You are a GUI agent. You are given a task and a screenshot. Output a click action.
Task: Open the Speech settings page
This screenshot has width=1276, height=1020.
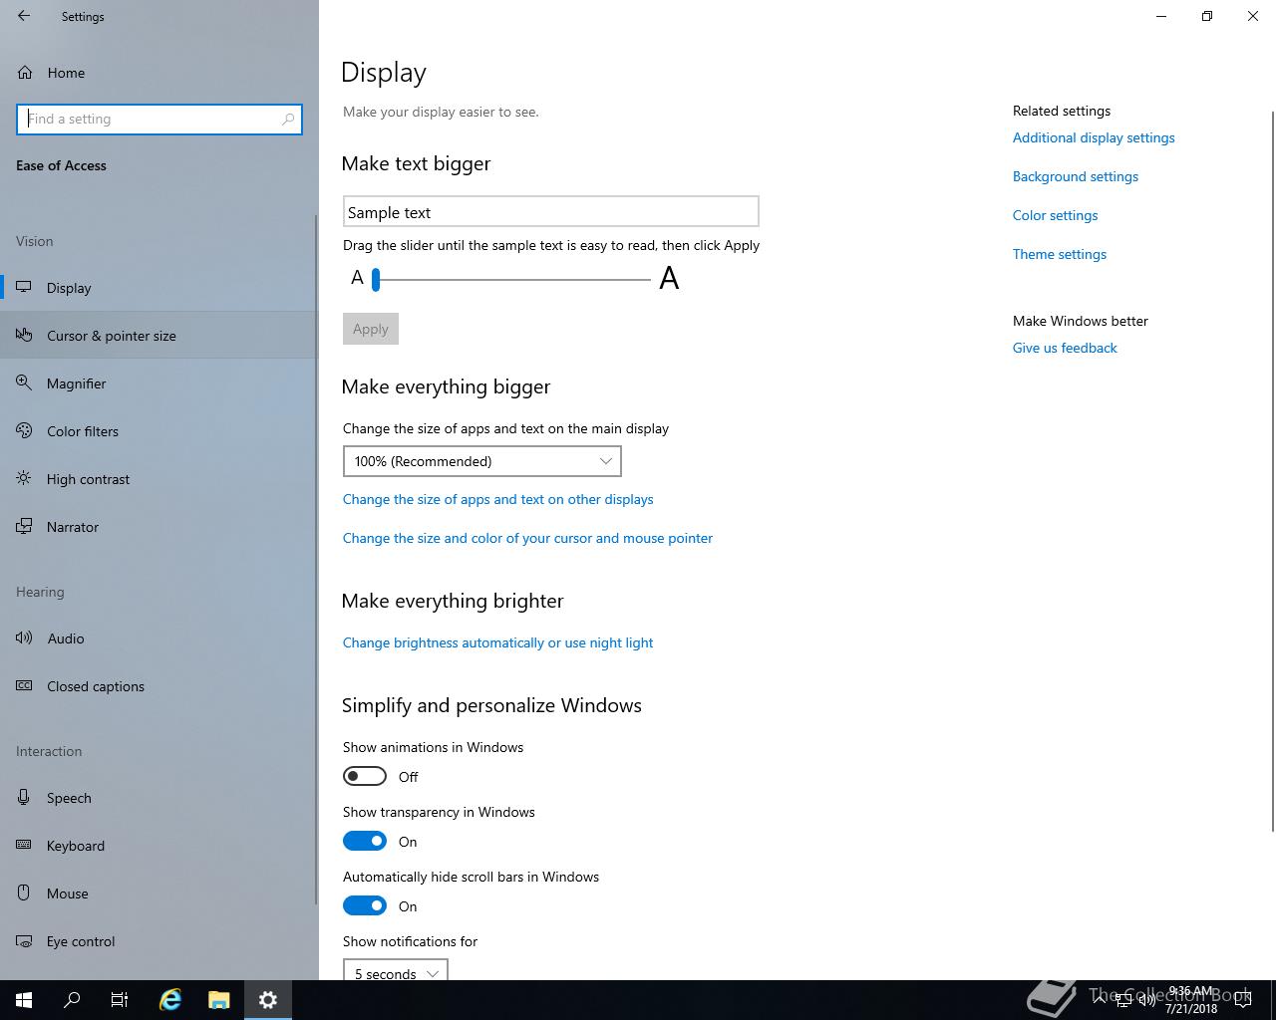(x=159, y=798)
